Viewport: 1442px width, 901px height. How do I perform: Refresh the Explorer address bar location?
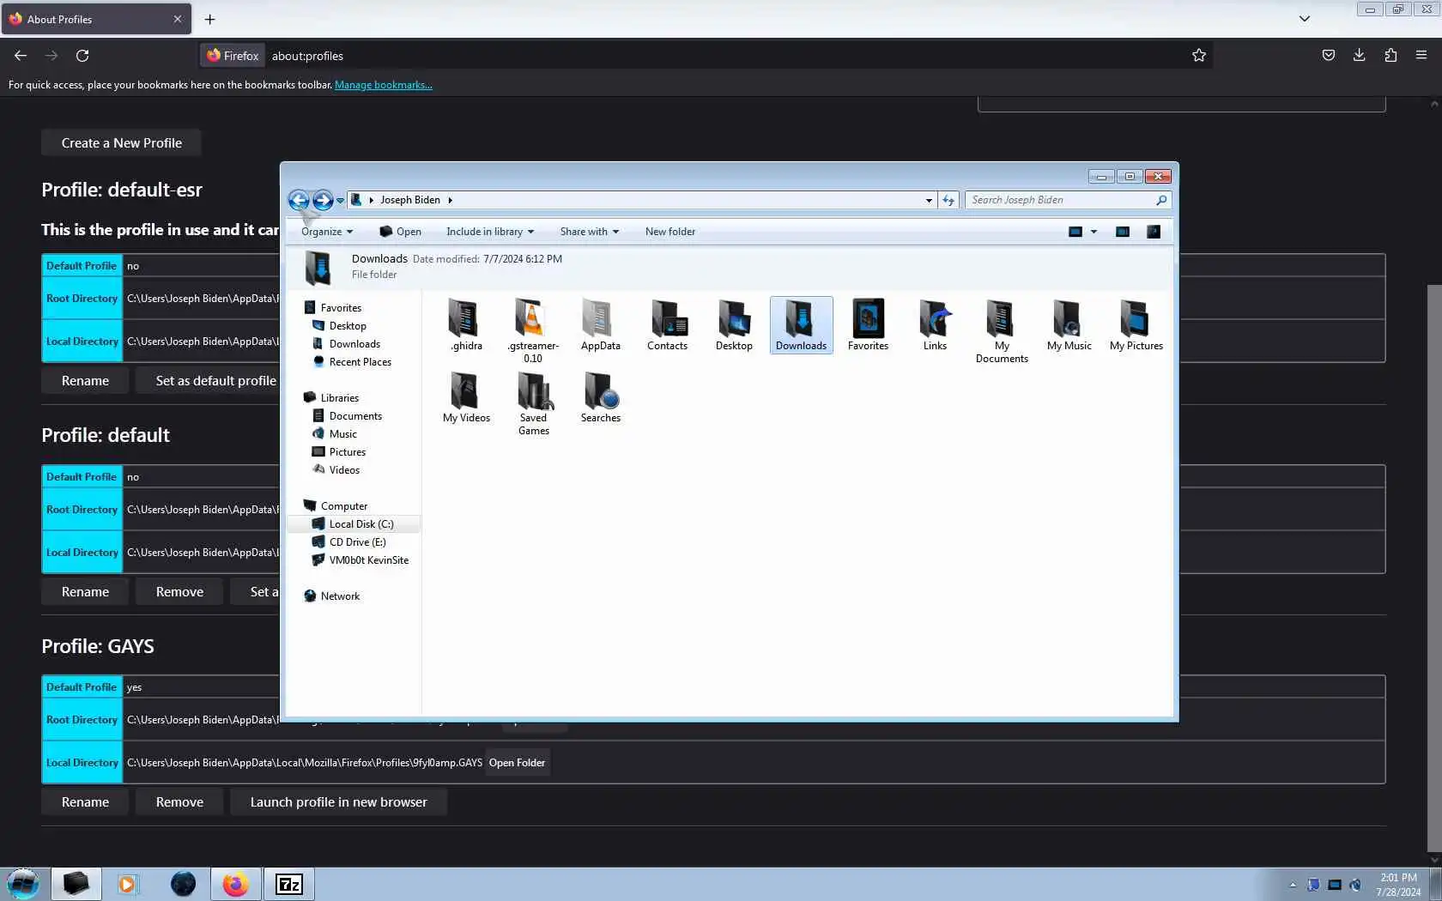tap(948, 200)
